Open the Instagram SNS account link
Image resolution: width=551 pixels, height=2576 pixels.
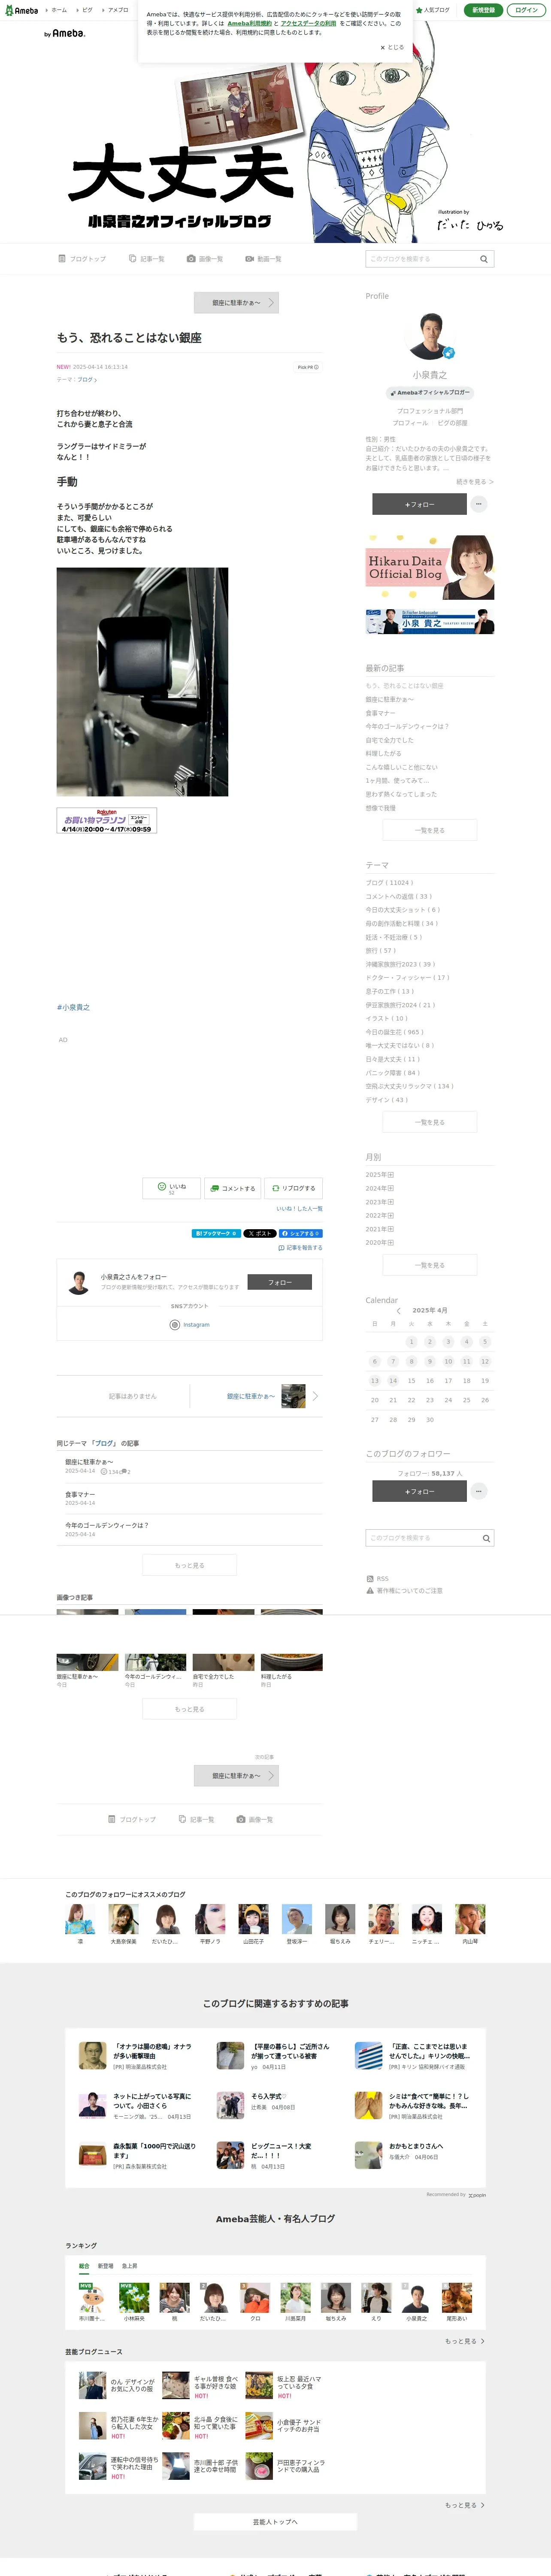click(190, 1325)
